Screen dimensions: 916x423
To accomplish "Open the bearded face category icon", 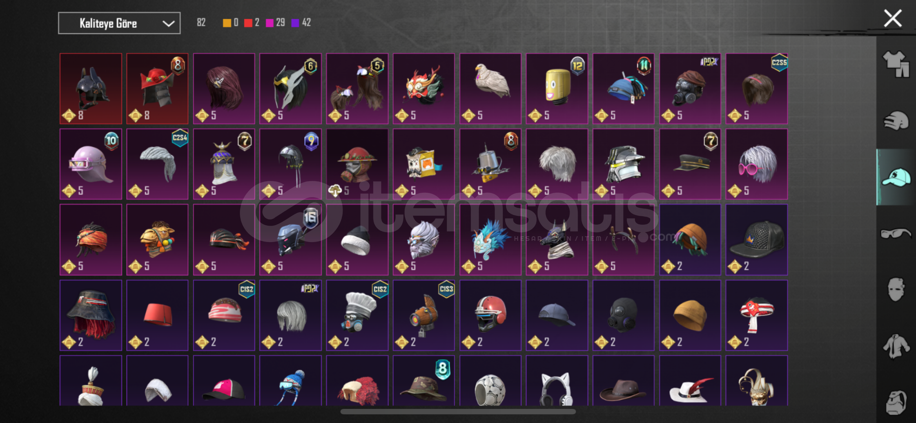I will pyautogui.click(x=896, y=402).
